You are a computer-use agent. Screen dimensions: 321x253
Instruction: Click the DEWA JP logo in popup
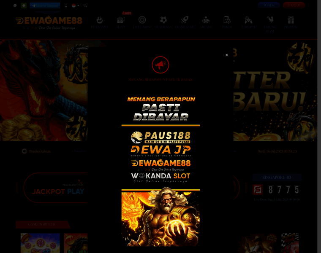pyautogui.click(x=160, y=151)
